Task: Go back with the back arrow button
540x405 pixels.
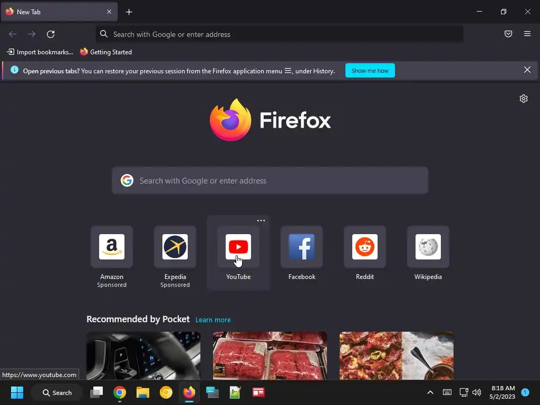Action: pos(13,34)
